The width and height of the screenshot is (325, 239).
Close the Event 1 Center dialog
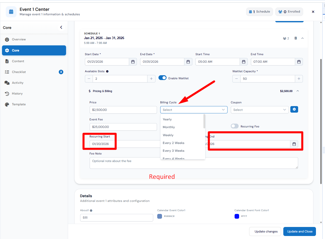[313, 12]
